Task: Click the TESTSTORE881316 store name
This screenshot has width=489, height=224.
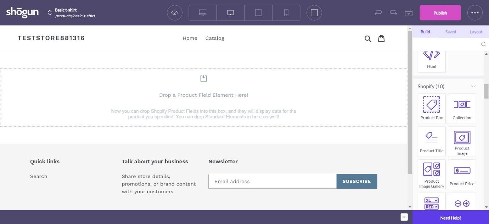Action: click(x=51, y=38)
